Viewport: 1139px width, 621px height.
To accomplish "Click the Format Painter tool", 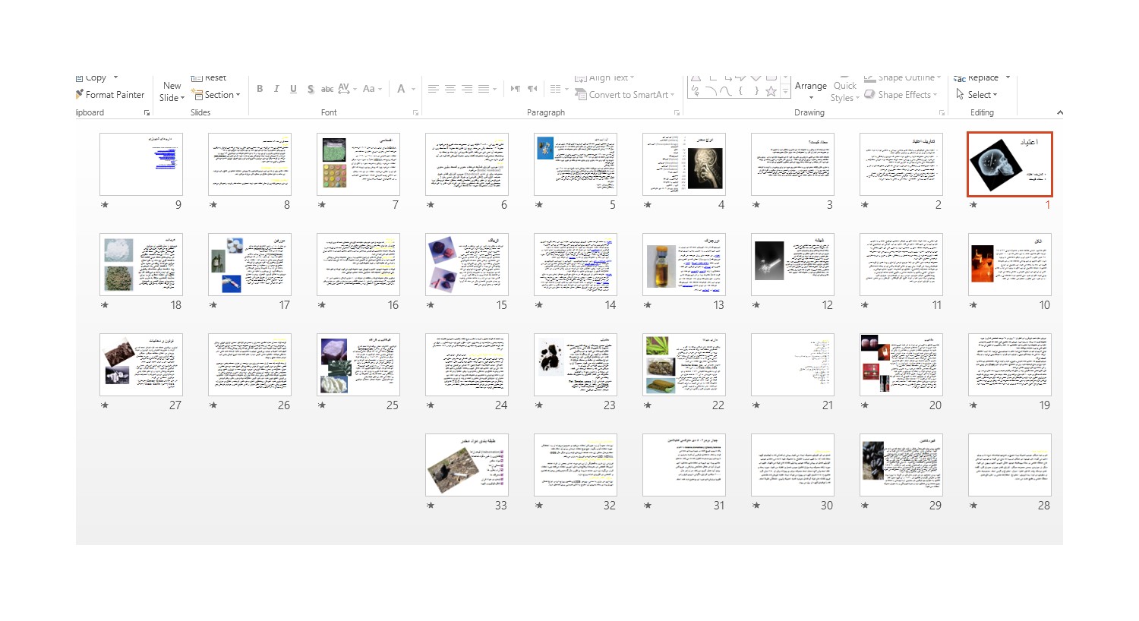I will pyautogui.click(x=110, y=95).
